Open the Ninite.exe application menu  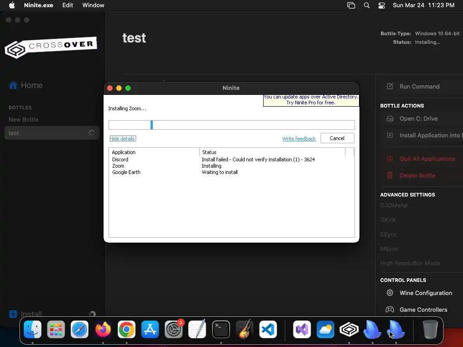(x=38, y=5)
